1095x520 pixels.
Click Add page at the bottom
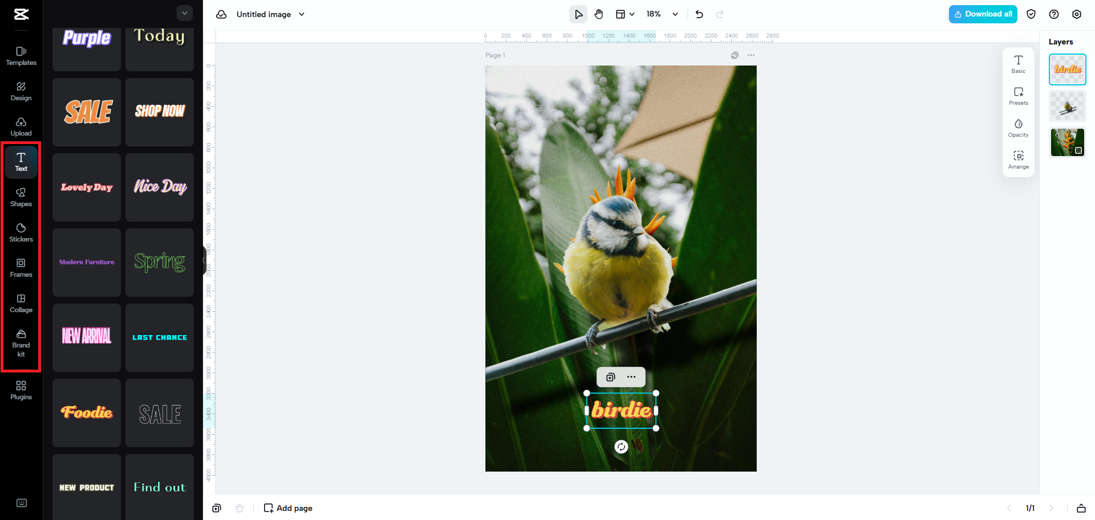pos(288,507)
